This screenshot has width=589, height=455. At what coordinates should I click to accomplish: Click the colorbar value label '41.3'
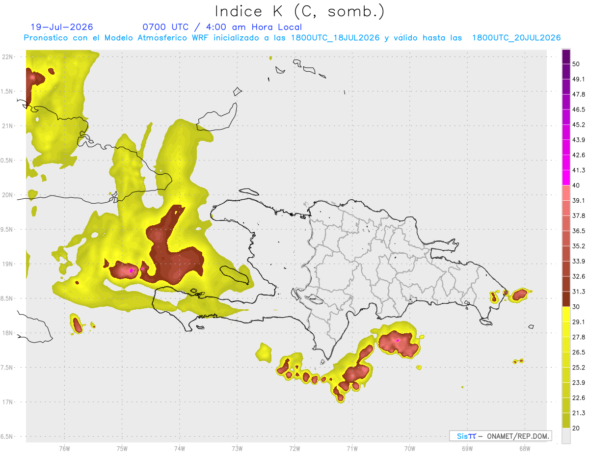pyautogui.click(x=579, y=170)
